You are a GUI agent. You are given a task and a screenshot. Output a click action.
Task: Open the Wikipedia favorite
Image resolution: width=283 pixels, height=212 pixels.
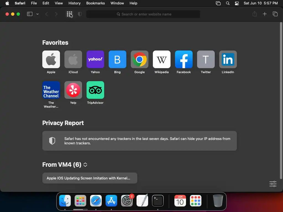point(161,59)
